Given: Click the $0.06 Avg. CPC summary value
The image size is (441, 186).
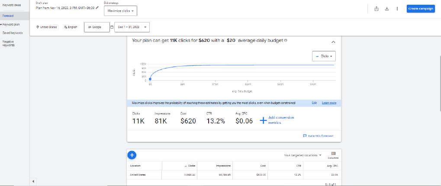Looking at the screenshot, I should tap(244, 121).
